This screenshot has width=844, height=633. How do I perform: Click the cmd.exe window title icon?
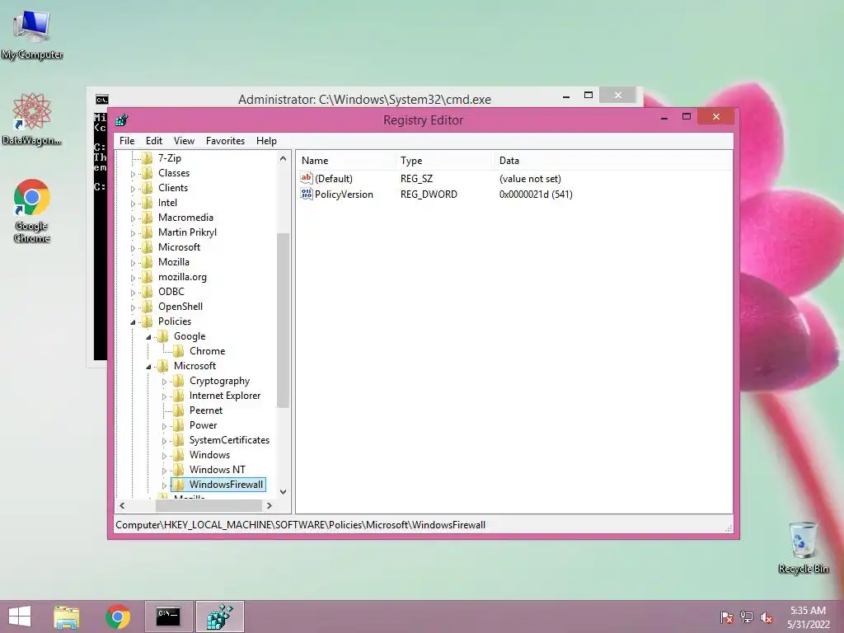coord(101,100)
